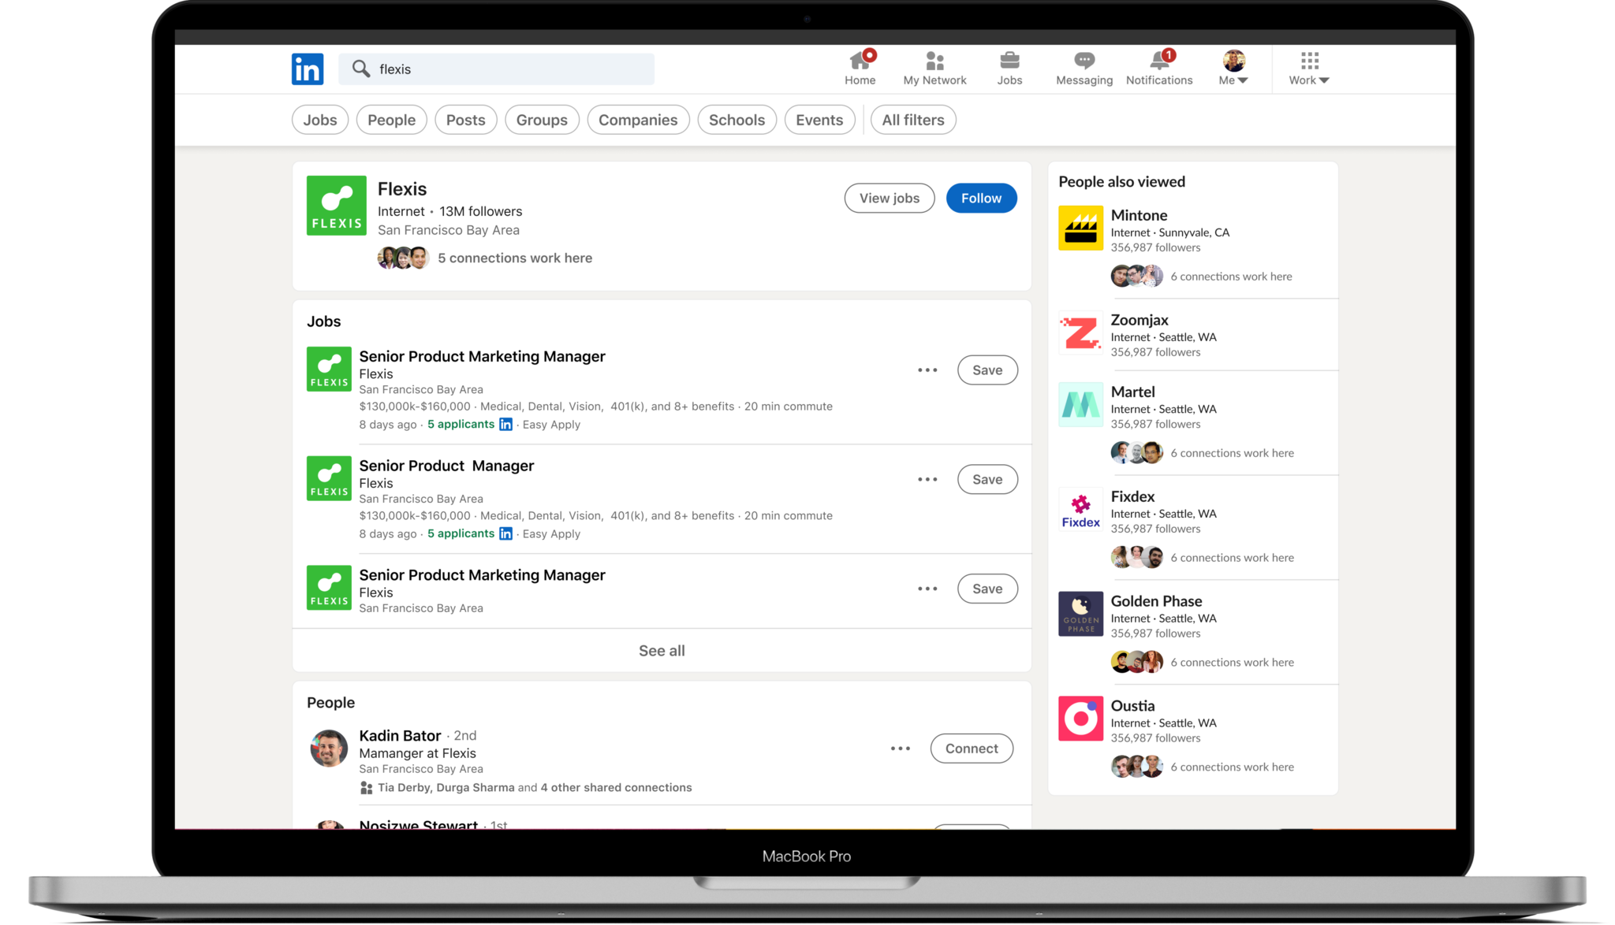The width and height of the screenshot is (1615, 925).
Task: Click the Flexis company logo at top
Action: (337, 206)
